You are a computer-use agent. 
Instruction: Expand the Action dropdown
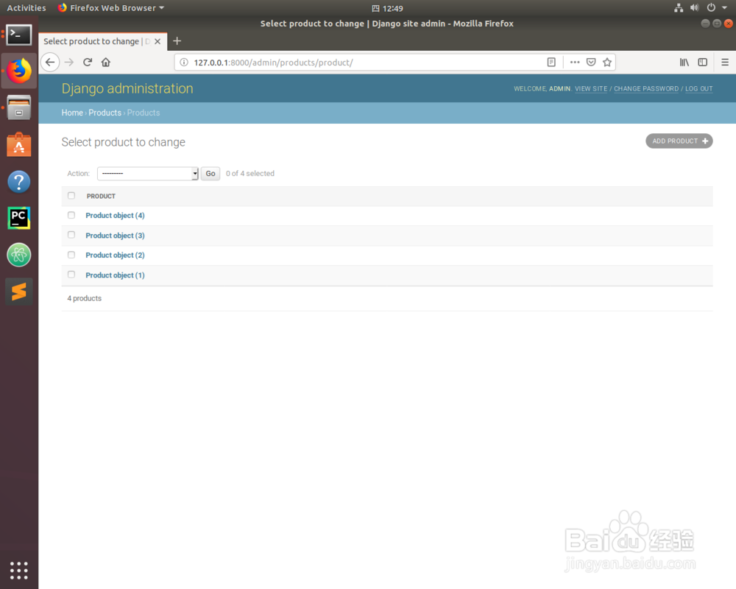(148, 173)
